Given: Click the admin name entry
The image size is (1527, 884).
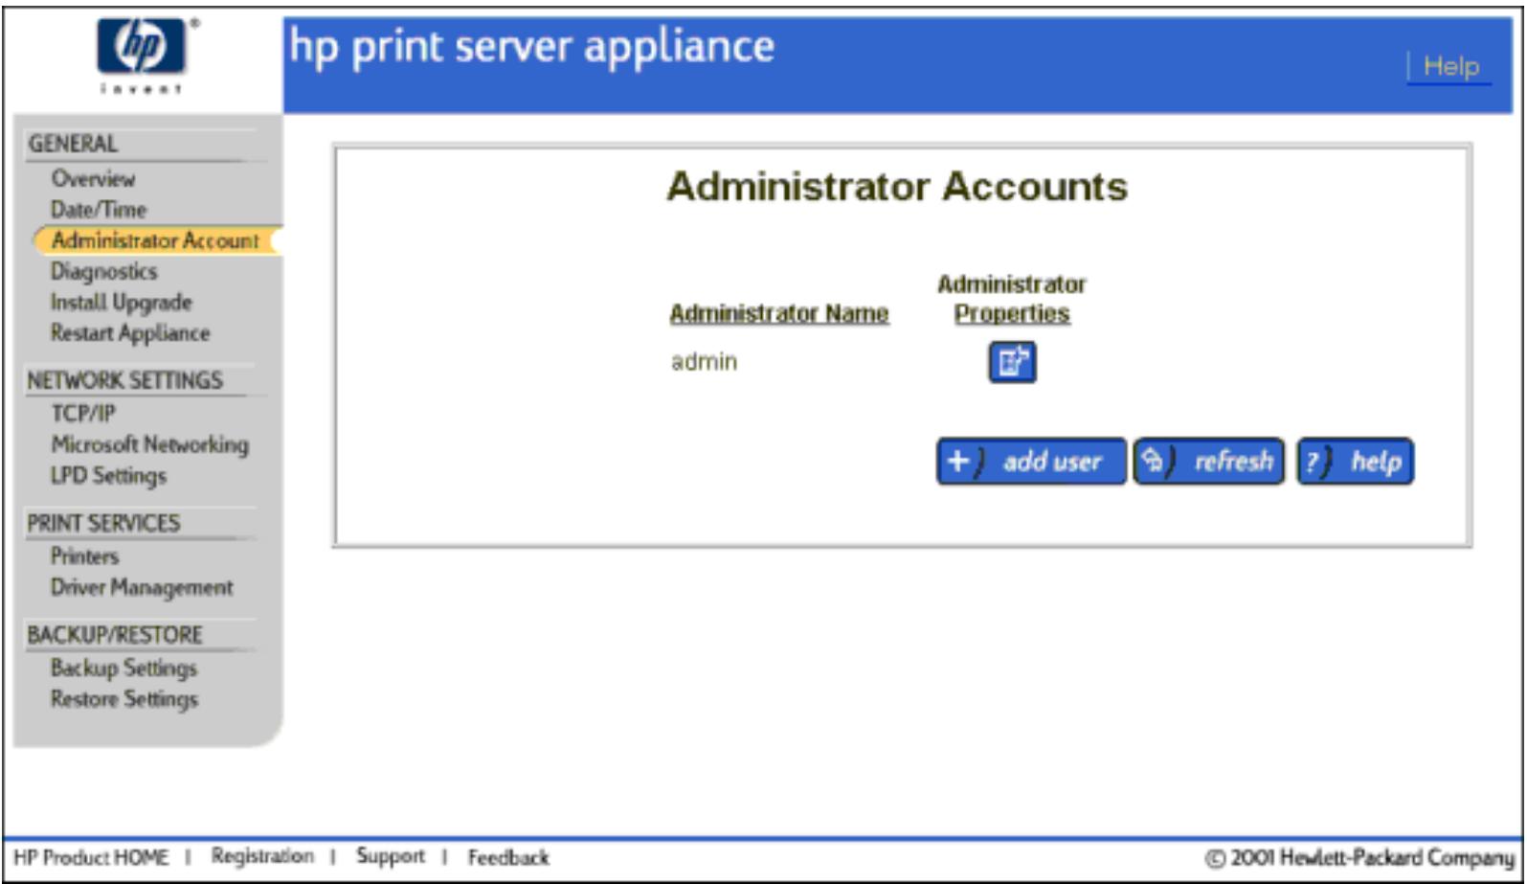Looking at the screenshot, I should (x=704, y=362).
